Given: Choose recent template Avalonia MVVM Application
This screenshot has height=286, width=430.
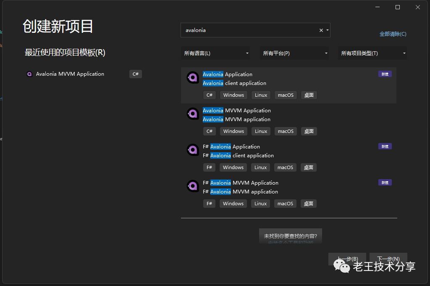Looking at the screenshot, I should tap(84, 74).
